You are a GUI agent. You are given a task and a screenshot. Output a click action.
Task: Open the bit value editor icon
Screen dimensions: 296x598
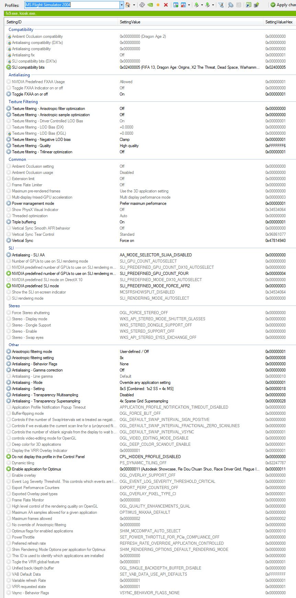(x=239, y=5)
